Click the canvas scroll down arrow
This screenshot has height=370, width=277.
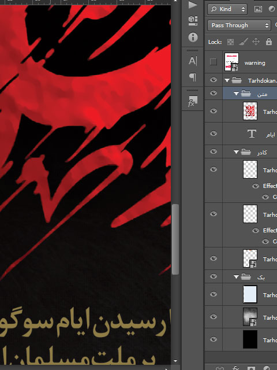click(175, 361)
